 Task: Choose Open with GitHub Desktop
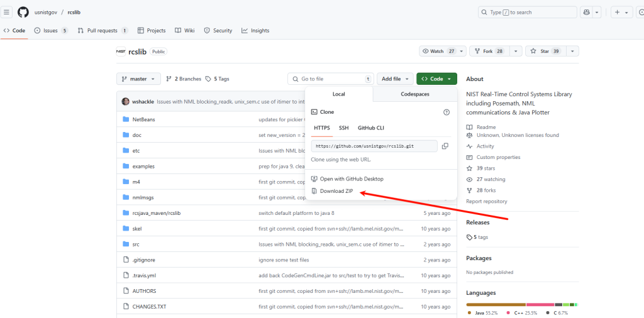tap(347, 179)
